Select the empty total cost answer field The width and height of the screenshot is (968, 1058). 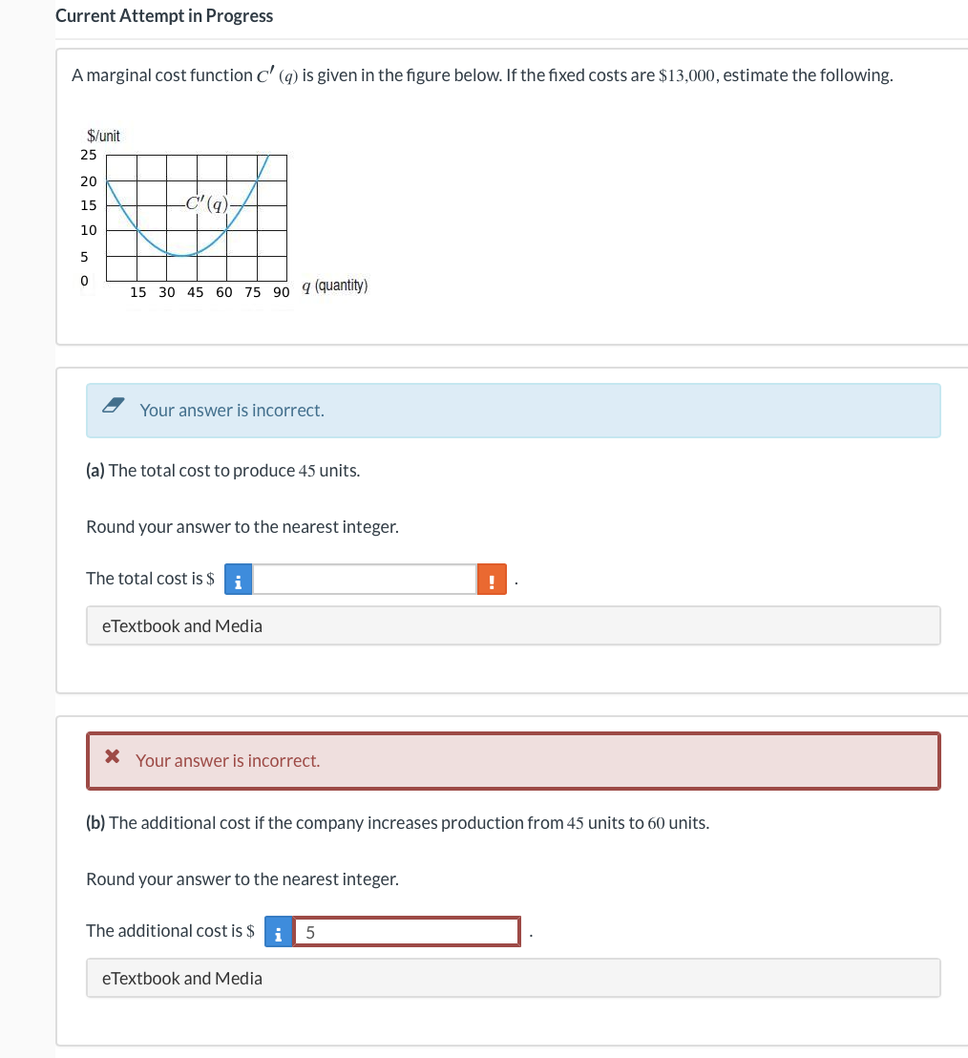click(365, 579)
